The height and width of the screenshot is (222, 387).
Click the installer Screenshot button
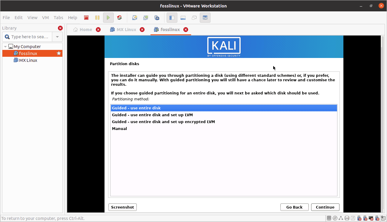122,207
